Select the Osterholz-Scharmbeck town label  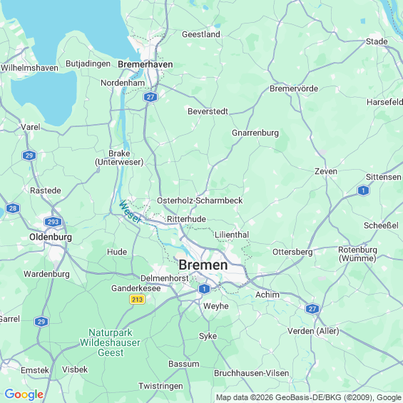pyautogui.click(x=200, y=200)
